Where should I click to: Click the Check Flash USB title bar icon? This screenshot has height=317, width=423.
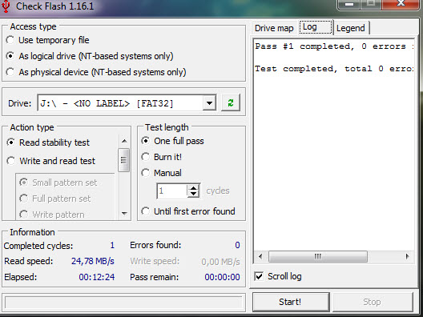(x=6, y=6)
